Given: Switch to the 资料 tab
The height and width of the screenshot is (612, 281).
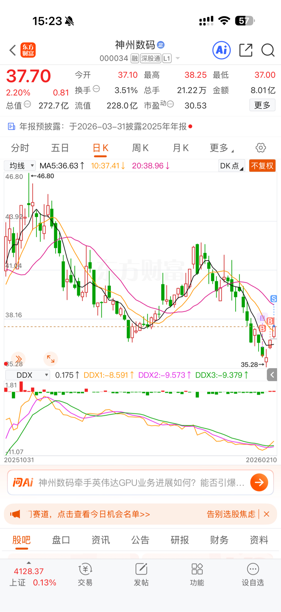Looking at the screenshot, I should pos(259,540).
